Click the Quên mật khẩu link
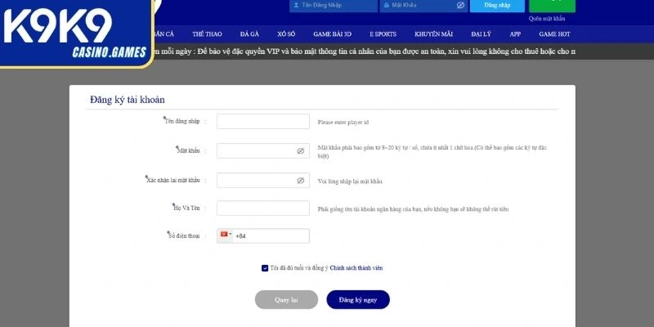Viewport: 654px width, 327px height. (547, 19)
